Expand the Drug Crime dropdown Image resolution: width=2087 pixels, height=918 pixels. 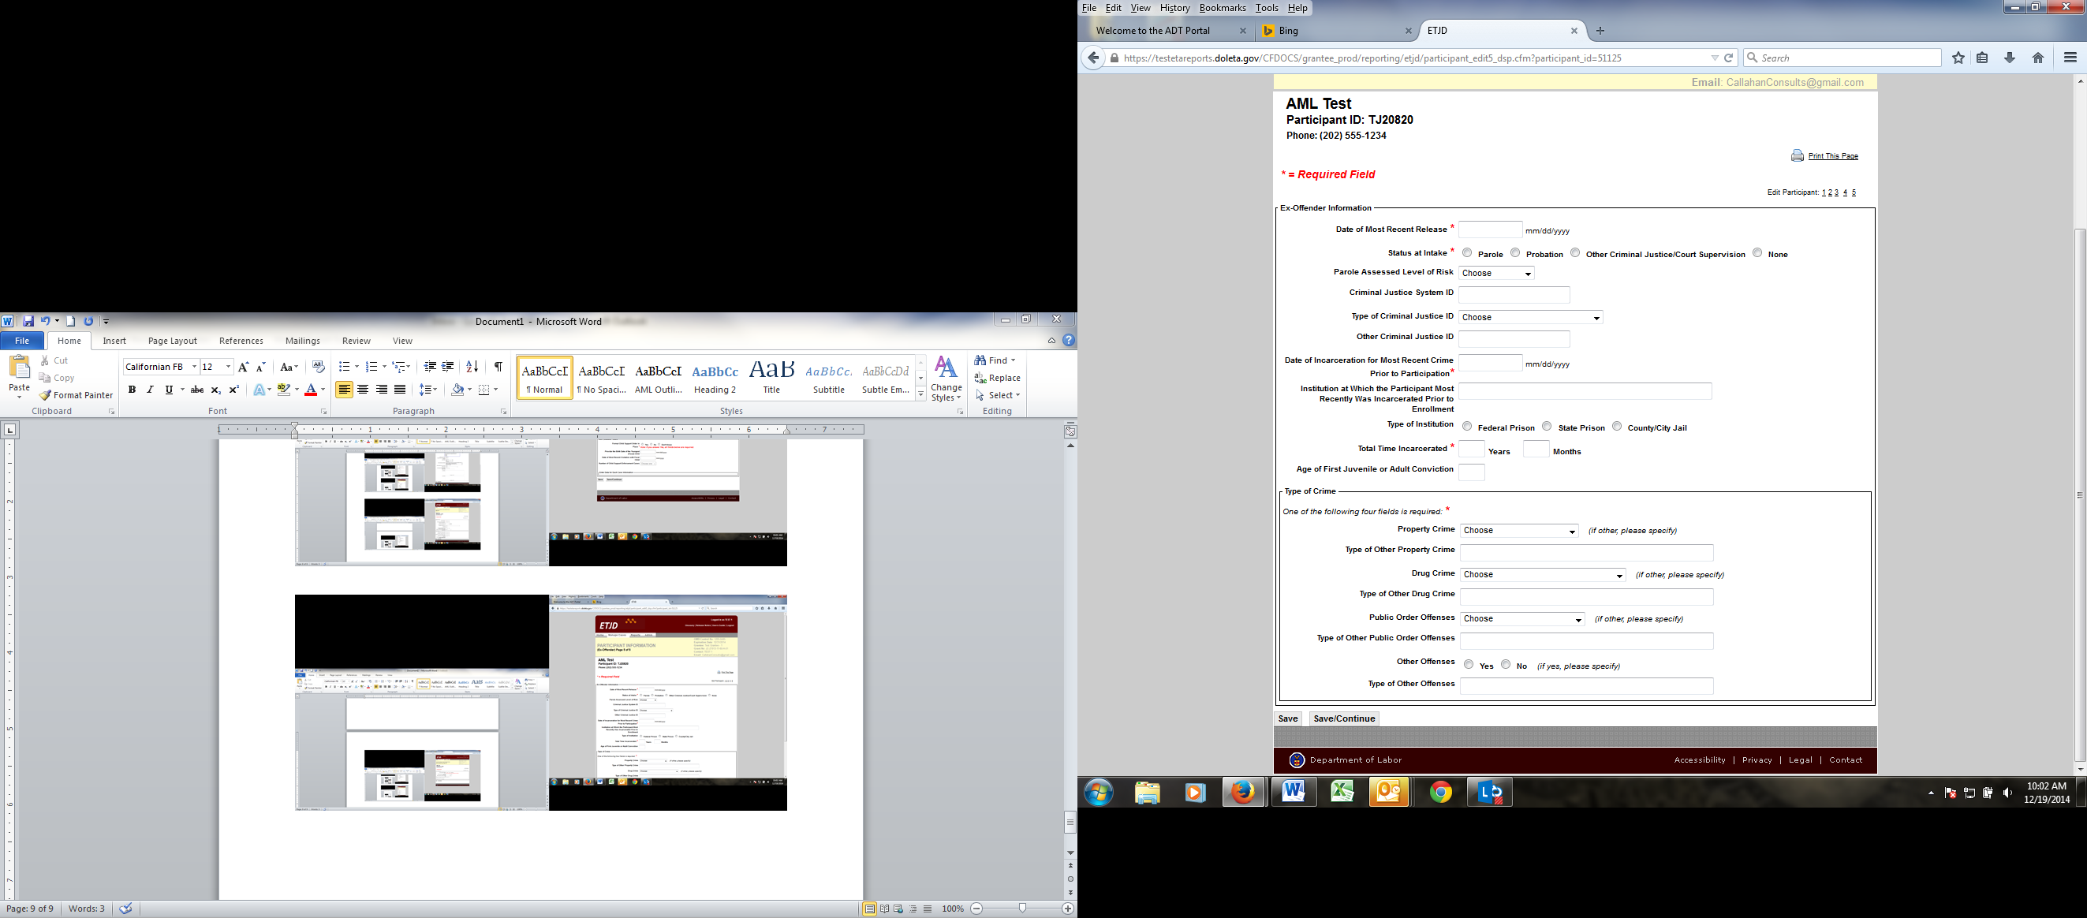1543,575
